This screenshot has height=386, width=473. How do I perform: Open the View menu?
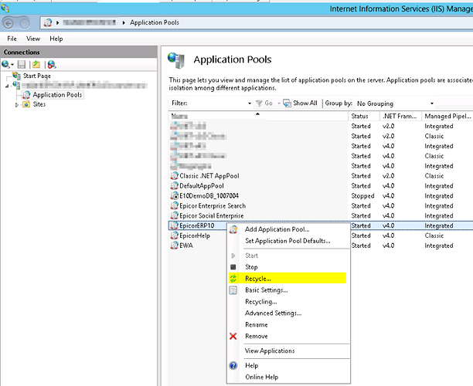pos(33,39)
